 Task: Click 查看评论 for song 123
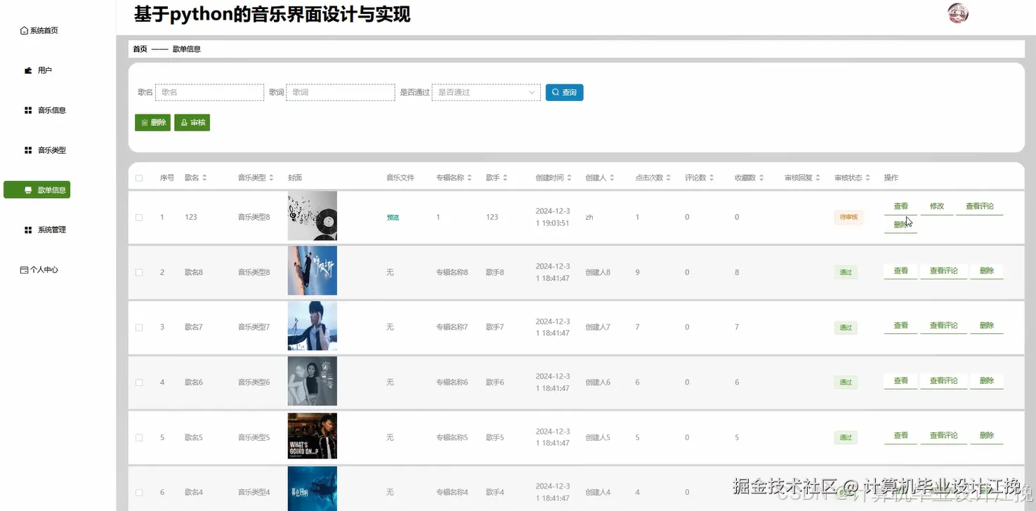(x=980, y=207)
